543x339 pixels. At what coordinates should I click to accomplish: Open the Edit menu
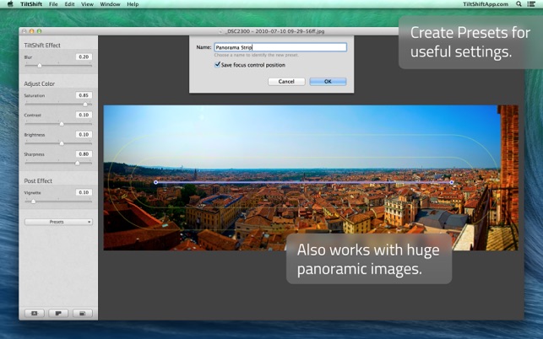69,4
